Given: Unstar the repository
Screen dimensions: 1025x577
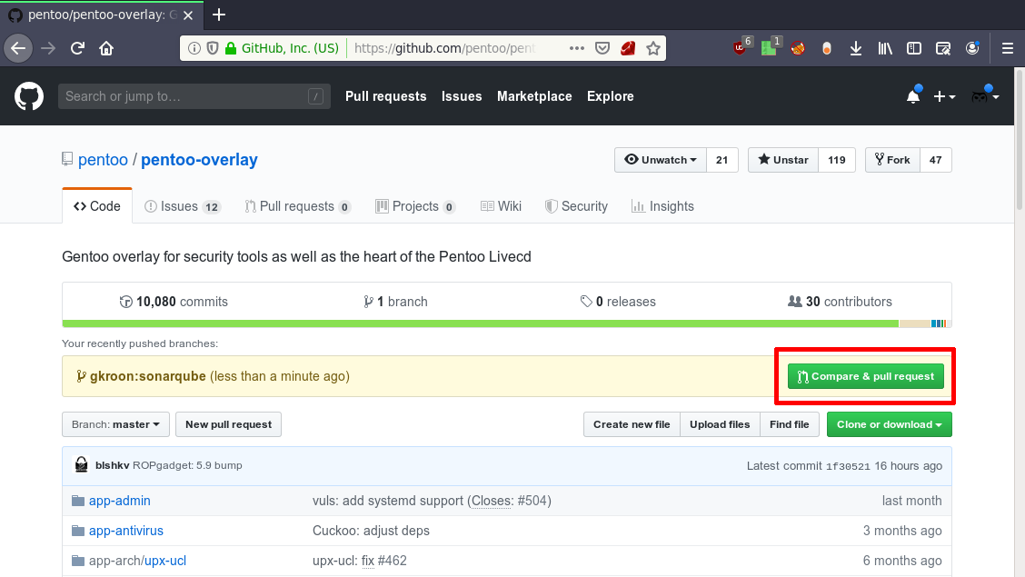Looking at the screenshot, I should point(782,160).
